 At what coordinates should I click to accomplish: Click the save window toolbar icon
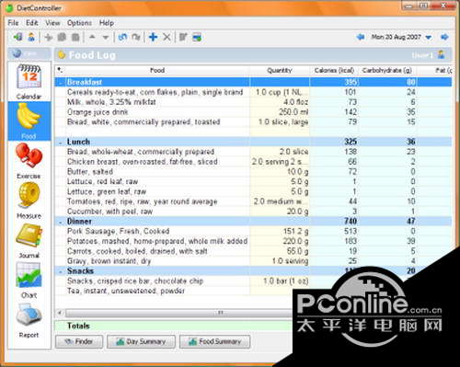tap(197, 38)
